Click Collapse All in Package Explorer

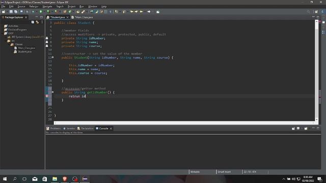pos(33,22)
